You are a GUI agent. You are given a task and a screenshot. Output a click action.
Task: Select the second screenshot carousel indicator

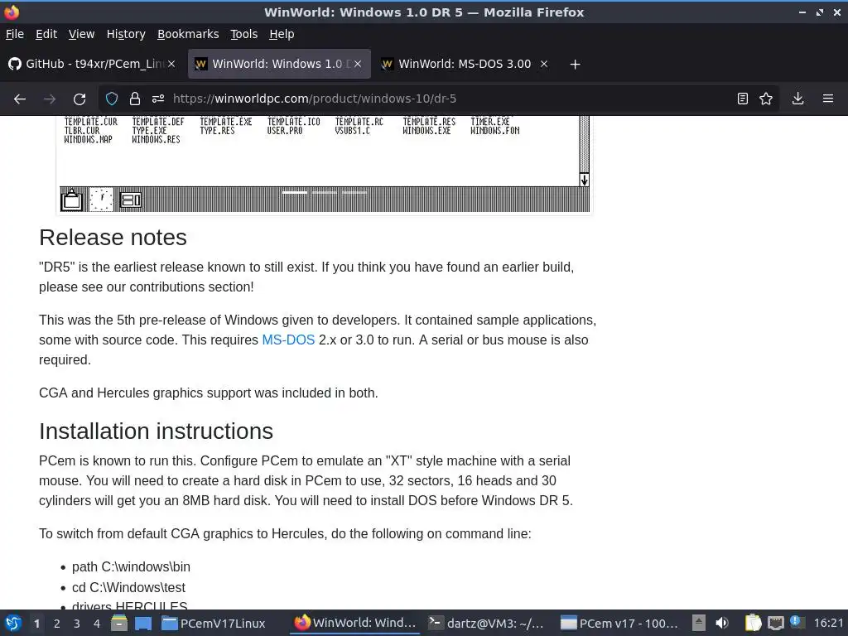point(325,192)
